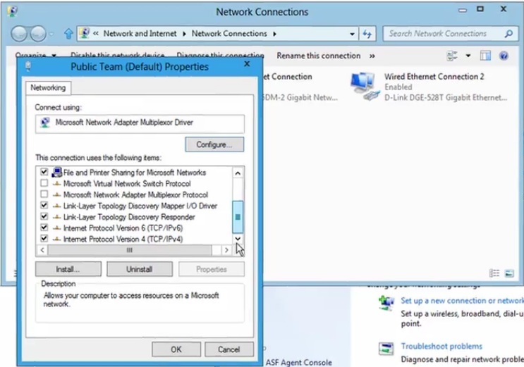Click the Search Network Connections field
The width and height of the screenshot is (524, 367).
(450, 34)
